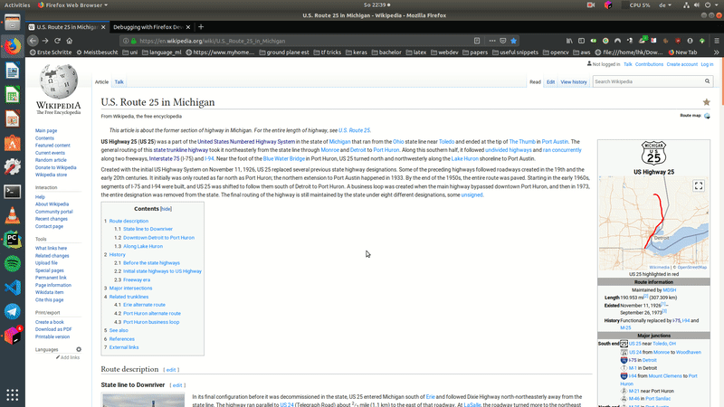Jump to 'Freeway era' in contents

pyautogui.click(x=137, y=279)
